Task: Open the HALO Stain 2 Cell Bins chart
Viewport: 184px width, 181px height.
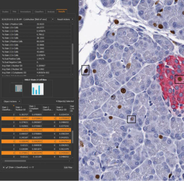Action: point(38,89)
